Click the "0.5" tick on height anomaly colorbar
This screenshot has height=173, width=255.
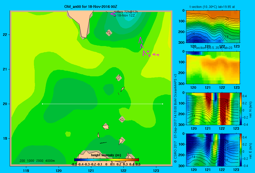click(x=138, y=164)
